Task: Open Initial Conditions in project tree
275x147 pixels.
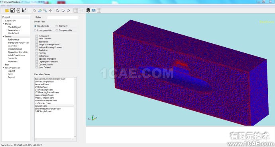Action: pyautogui.click(x=16, y=55)
